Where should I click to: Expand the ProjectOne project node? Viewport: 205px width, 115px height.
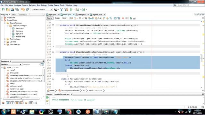tap(2, 18)
